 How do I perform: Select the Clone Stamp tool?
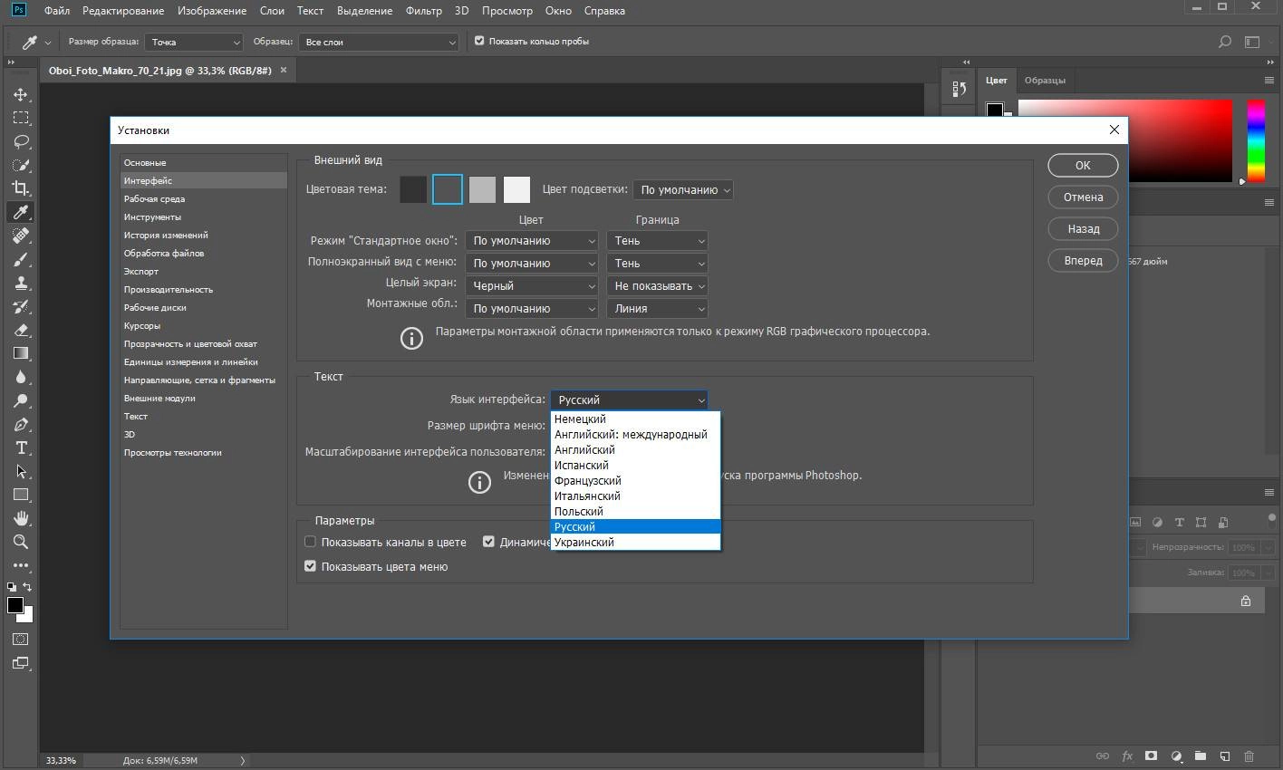click(20, 283)
